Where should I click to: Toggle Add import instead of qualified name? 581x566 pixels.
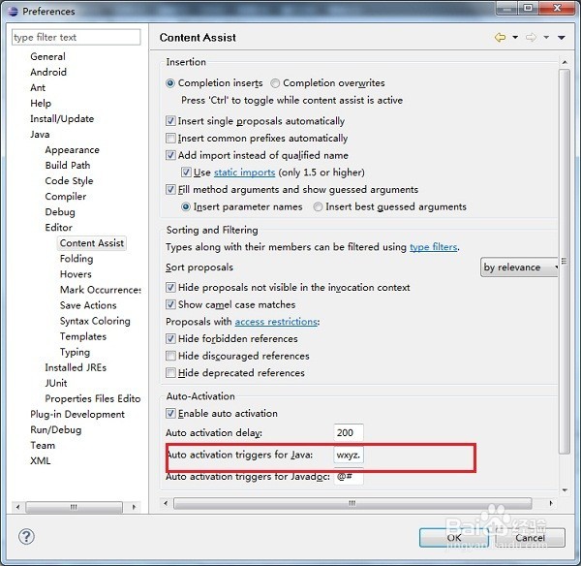(170, 155)
